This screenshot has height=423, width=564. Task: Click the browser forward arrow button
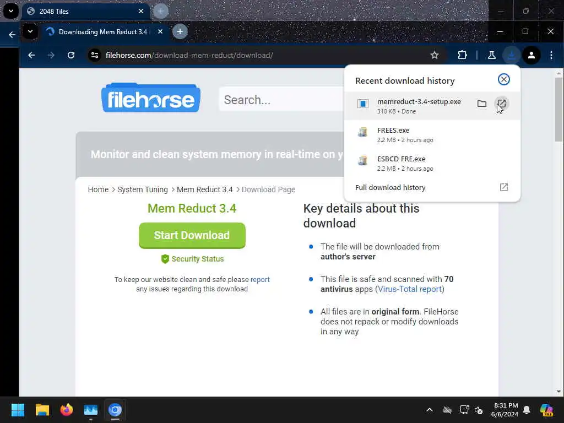click(x=51, y=55)
